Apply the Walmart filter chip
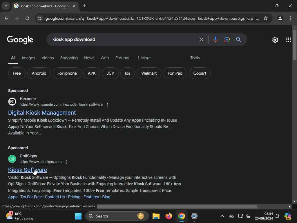297x223 pixels. click(149, 73)
